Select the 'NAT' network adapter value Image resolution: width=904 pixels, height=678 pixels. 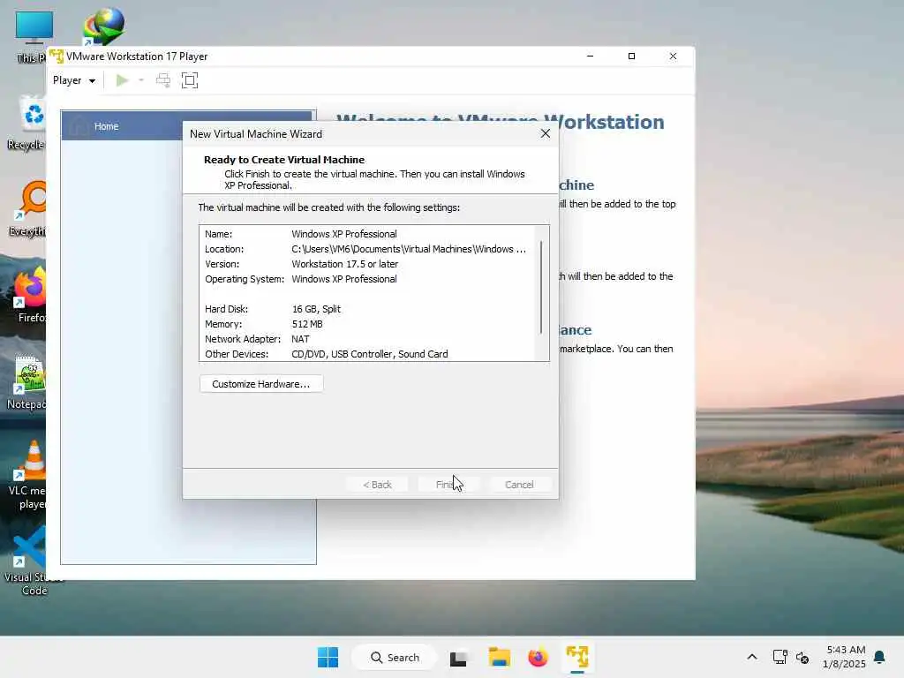(300, 339)
